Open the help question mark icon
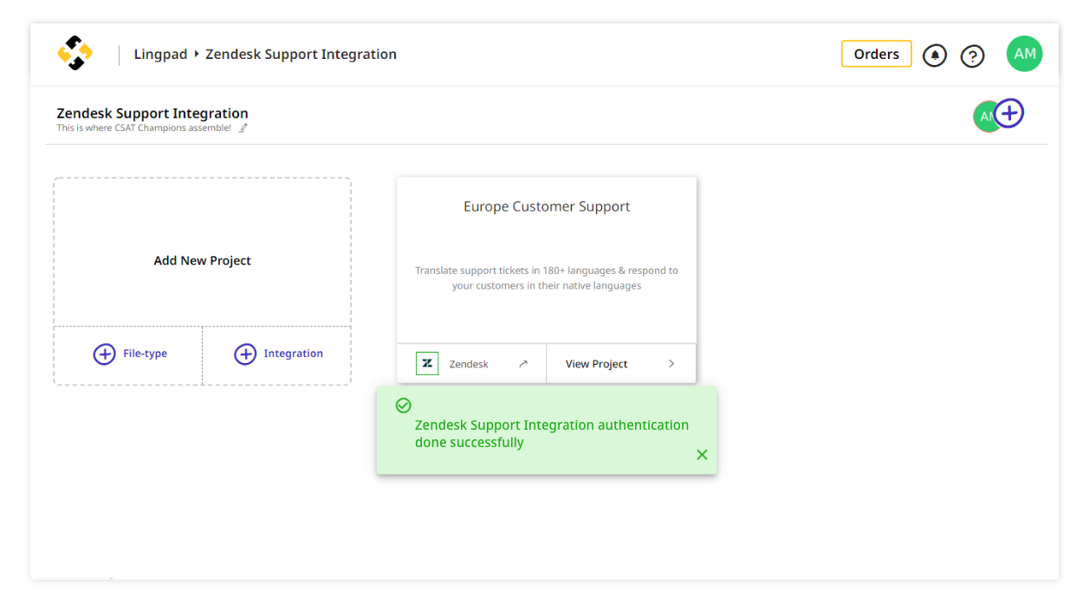Viewport: 1089px width, 603px height. coord(973,55)
